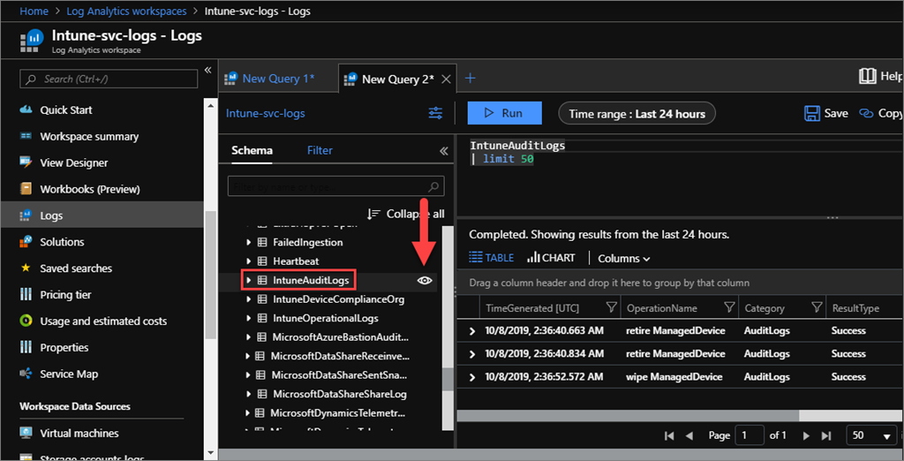Open the Columns dropdown
Viewport: 904px width, 461px height.
[x=624, y=259]
